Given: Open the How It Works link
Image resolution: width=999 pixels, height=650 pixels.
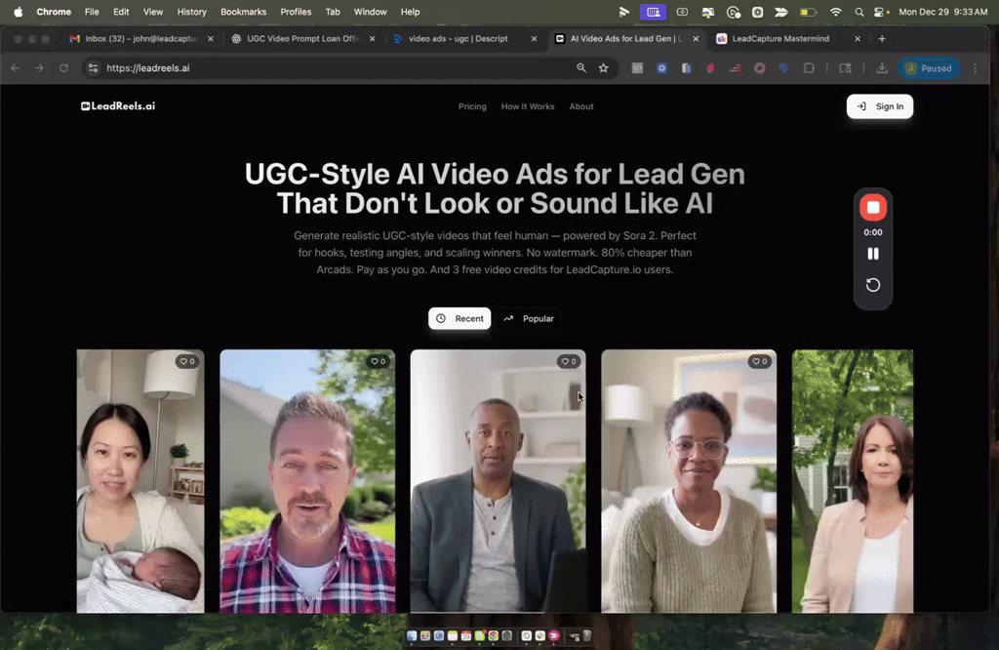Looking at the screenshot, I should click(x=528, y=106).
